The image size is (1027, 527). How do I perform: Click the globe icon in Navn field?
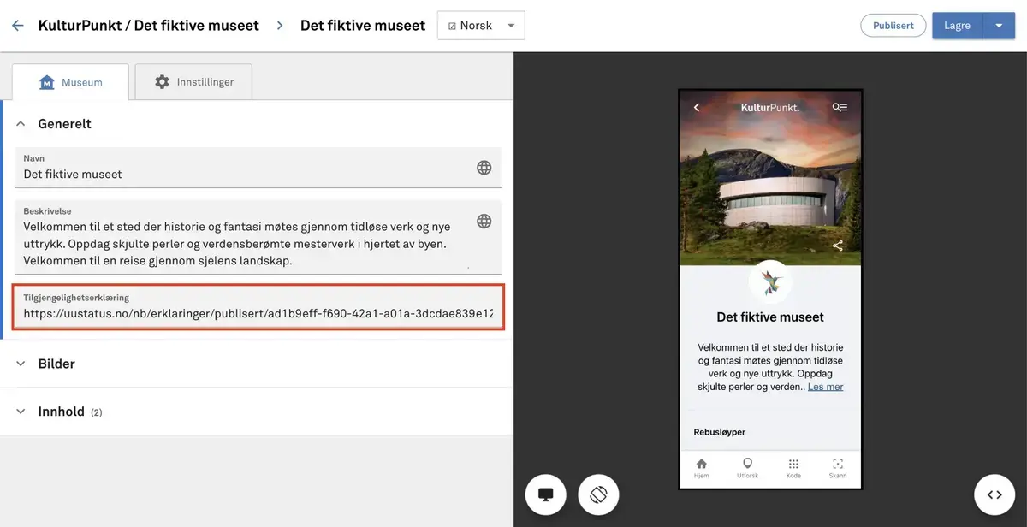pos(484,168)
